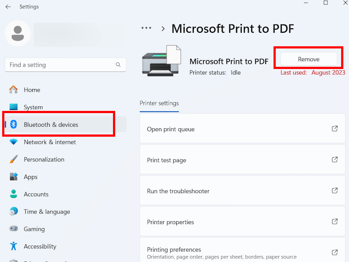
Task: Click the Apps icon in the sidebar
Action: coord(13,177)
